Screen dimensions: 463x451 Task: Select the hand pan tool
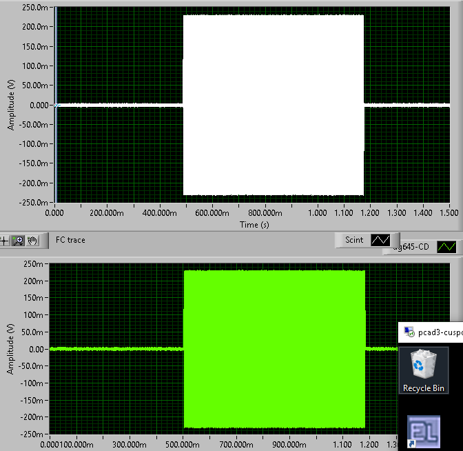(31, 241)
